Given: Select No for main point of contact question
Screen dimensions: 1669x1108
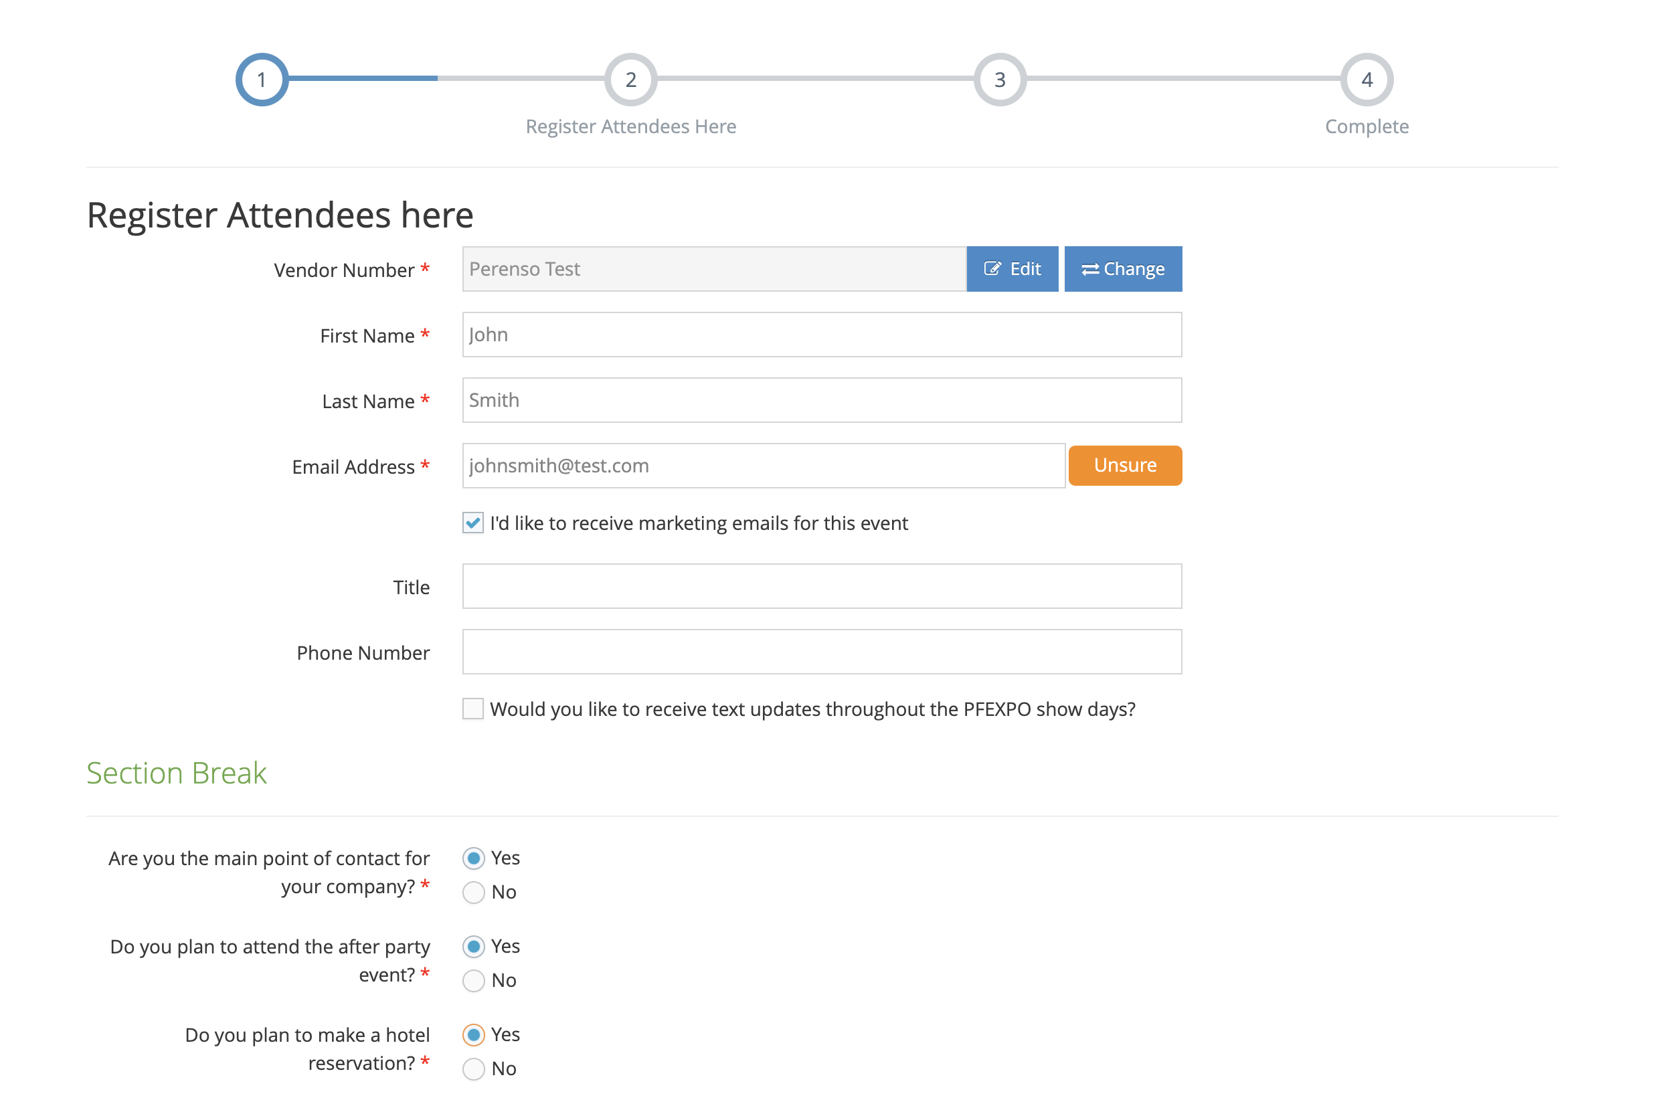Looking at the screenshot, I should click(472, 892).
